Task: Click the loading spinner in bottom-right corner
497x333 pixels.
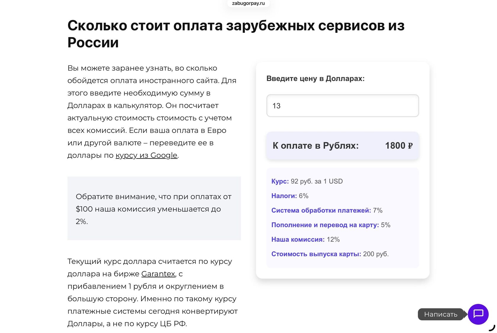Action: tap(492, 328)
